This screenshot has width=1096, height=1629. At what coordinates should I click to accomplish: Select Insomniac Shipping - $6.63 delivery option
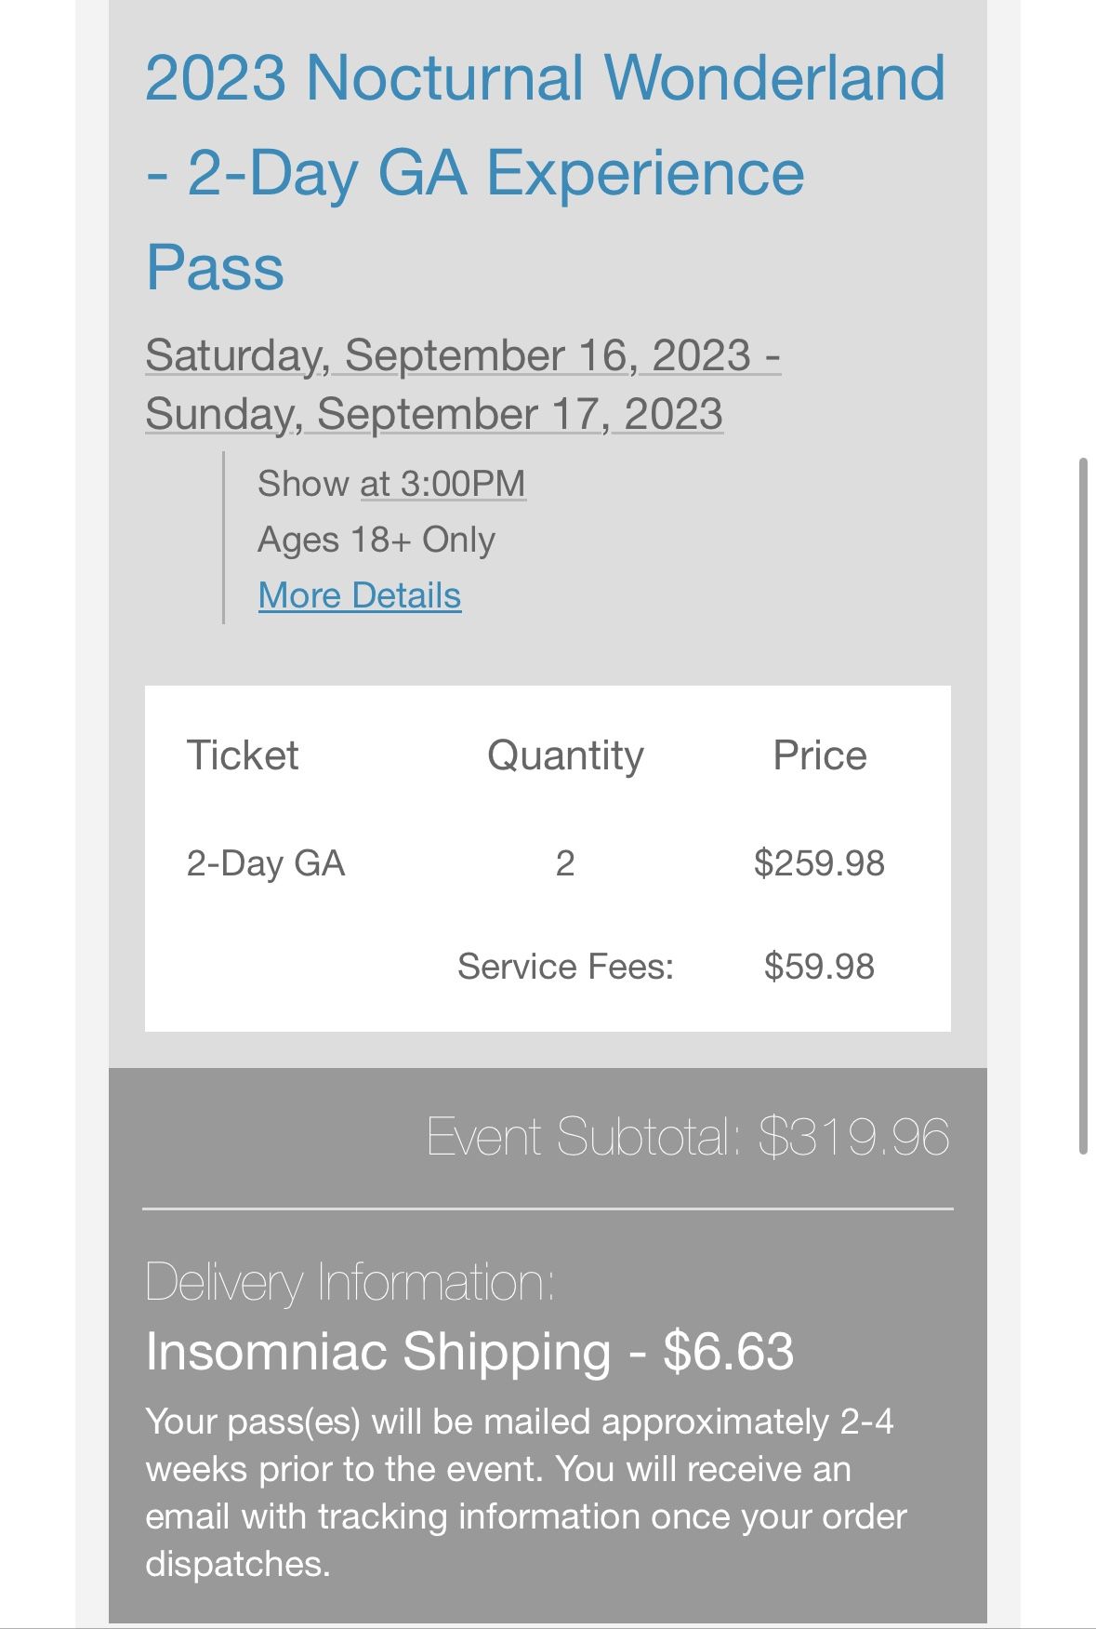(469, 1351)
